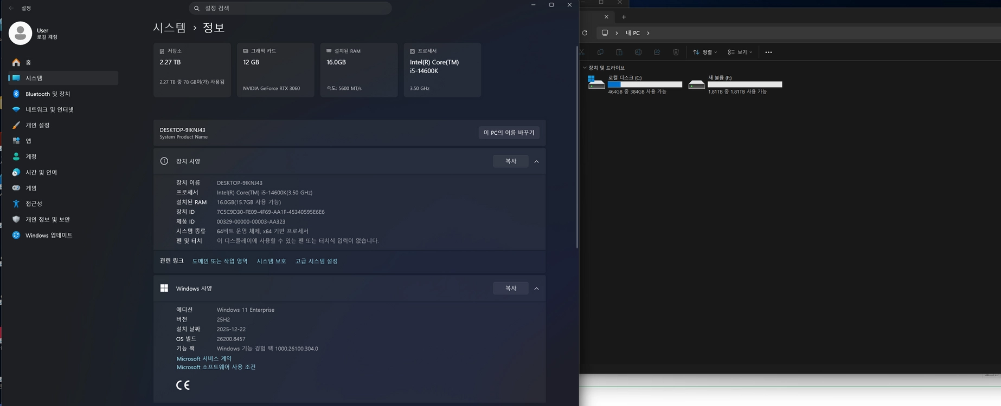1001x406 pixels.
Task: Copy 장치 사양 with 복사 button
Action: 511,161
